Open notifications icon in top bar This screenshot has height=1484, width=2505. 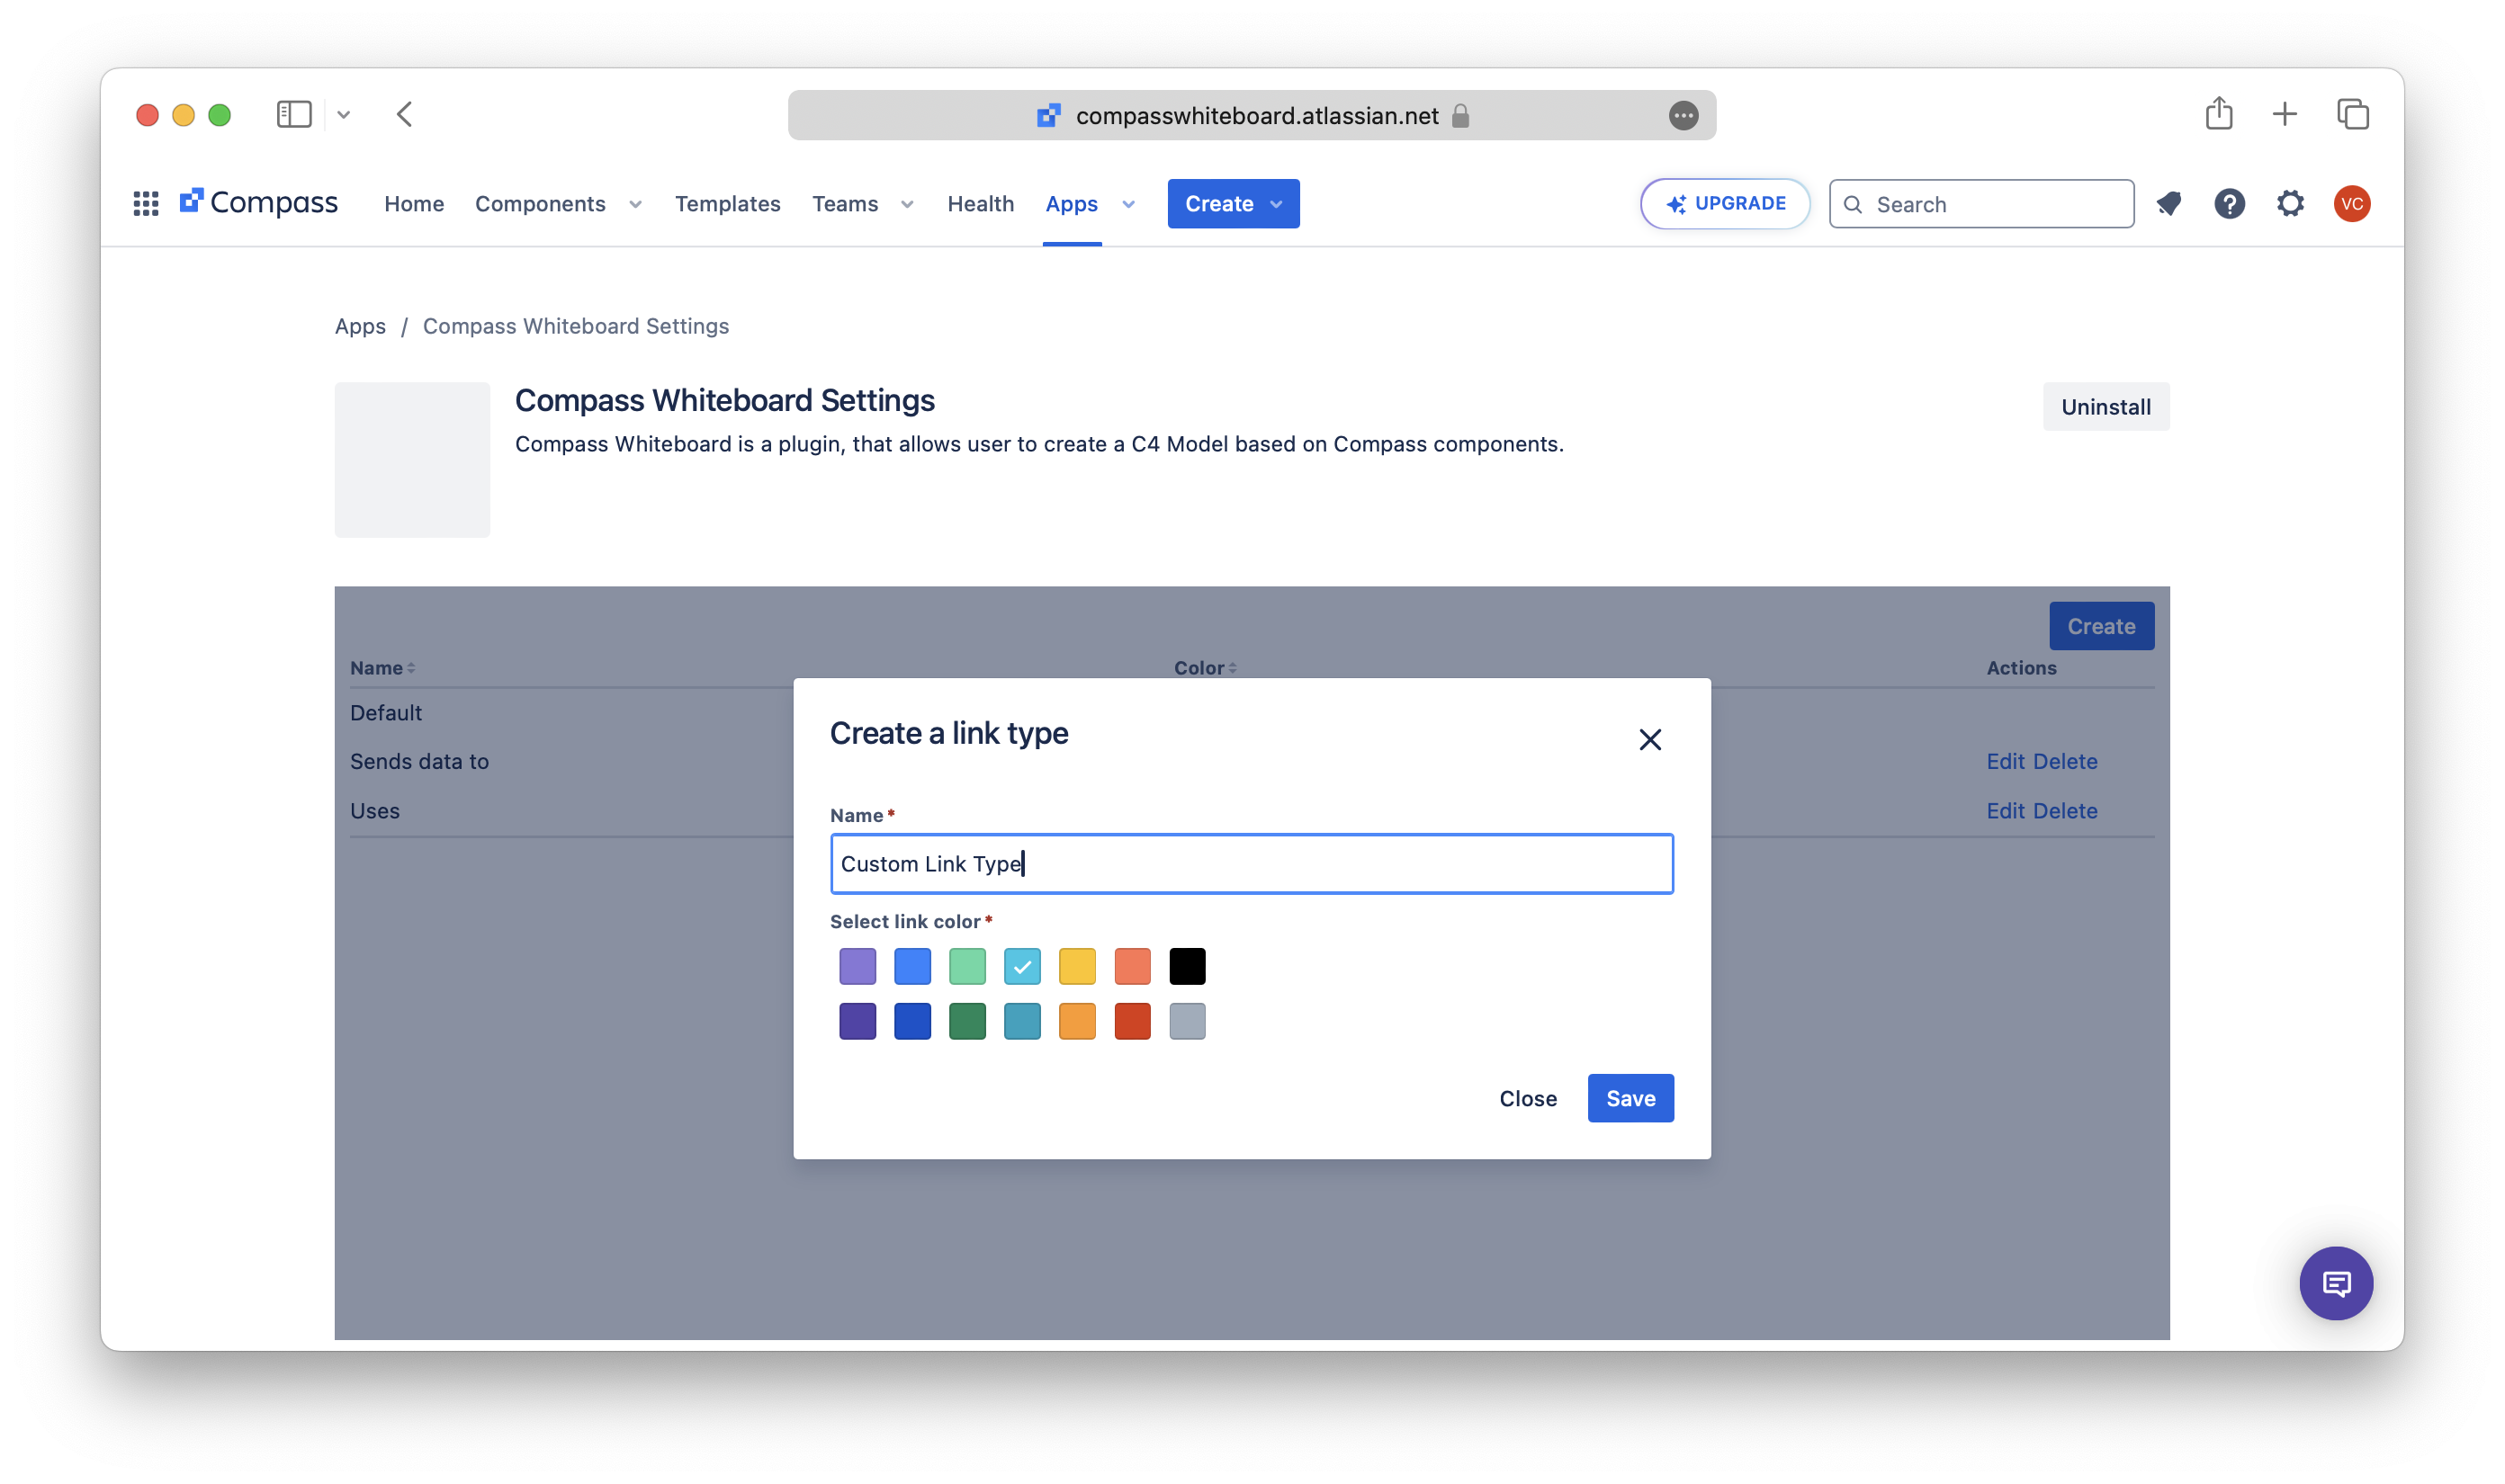[x=2168, y=204]
